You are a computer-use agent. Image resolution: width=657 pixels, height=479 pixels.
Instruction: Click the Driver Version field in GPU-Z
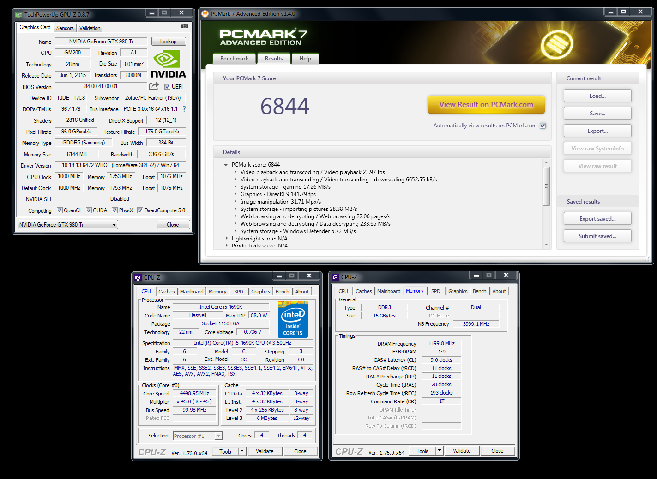click(120, 165)
